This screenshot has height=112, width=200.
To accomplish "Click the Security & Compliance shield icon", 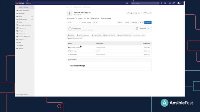I will [x=17, y=25].
